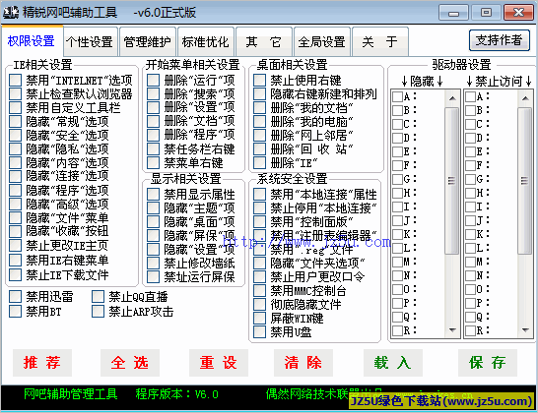
Task: Go to the 其它 tab
Action: point(263,42)
